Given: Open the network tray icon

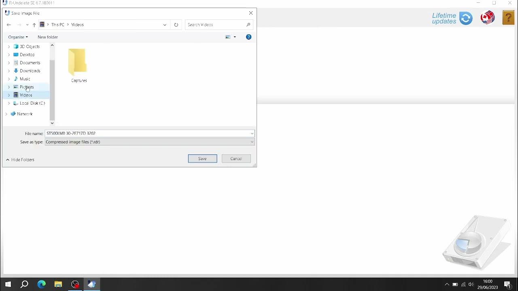Looking at the screenshot, I should (463, 284).
